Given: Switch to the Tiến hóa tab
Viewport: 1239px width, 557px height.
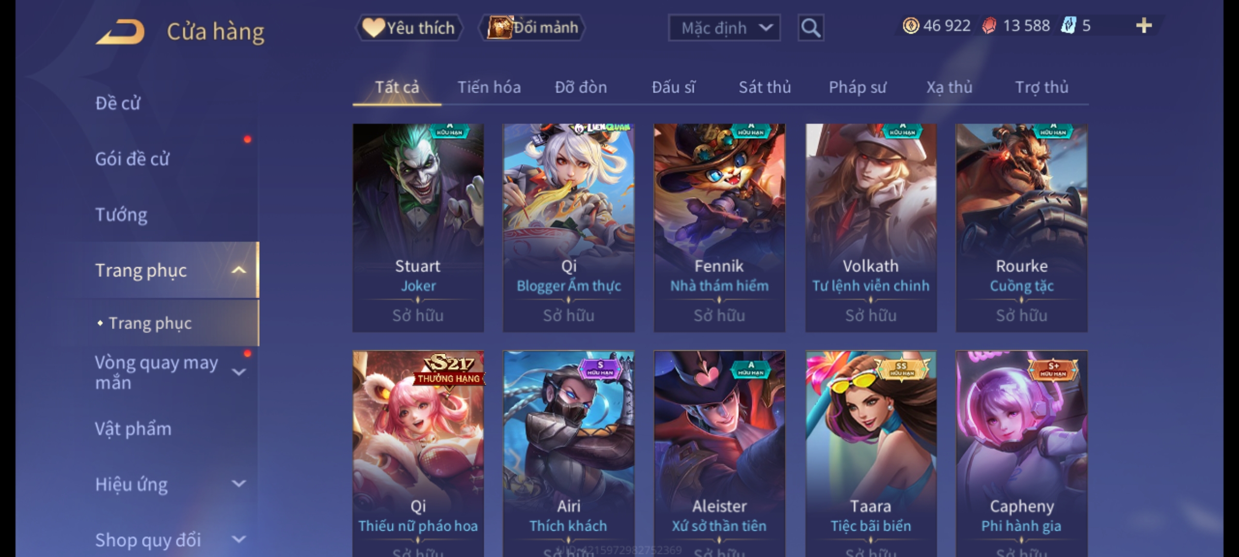Looking at the screenshot, I should [x=489, y=87].
